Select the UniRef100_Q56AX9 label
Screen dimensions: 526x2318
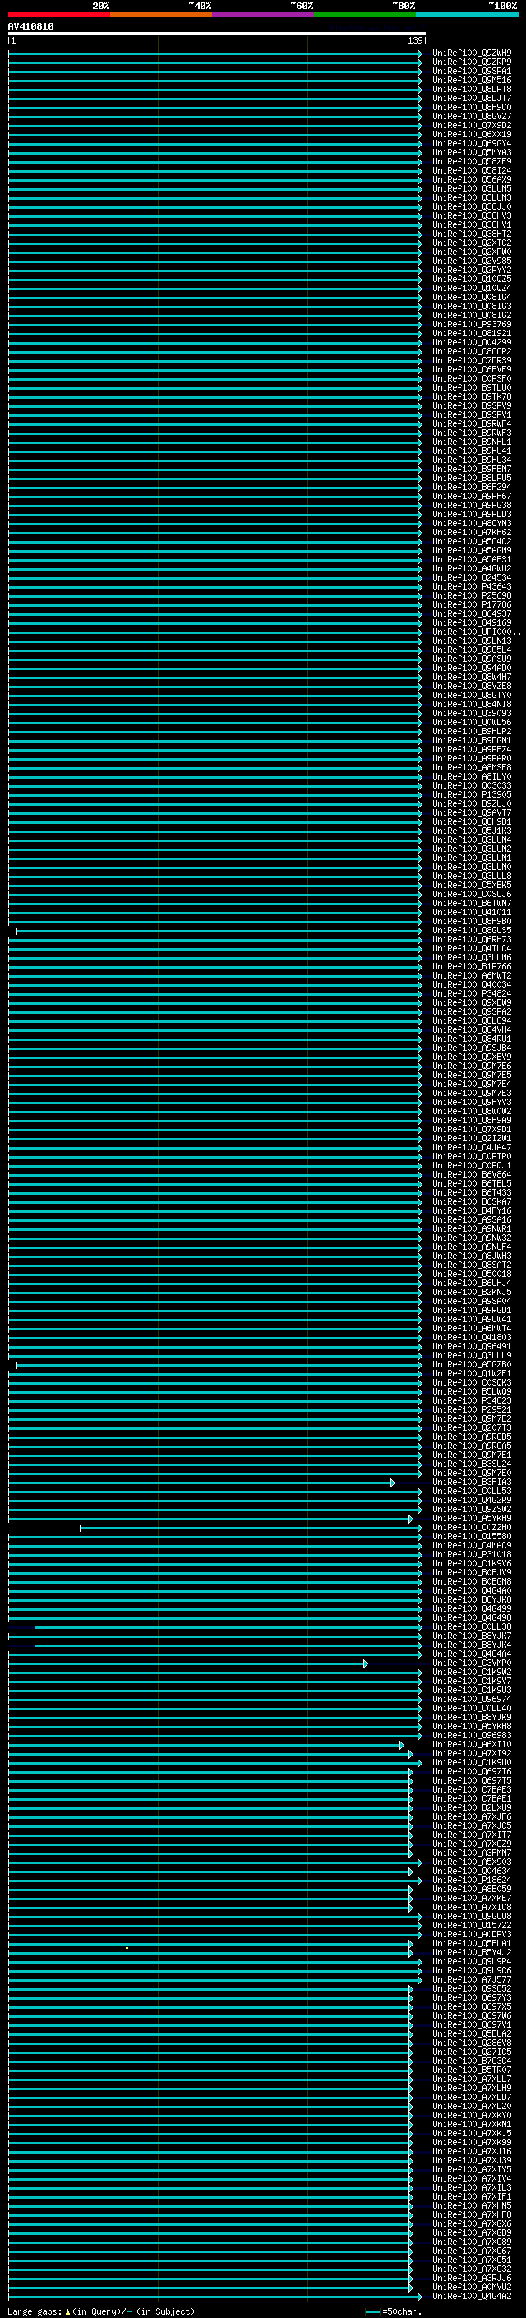(x=472, y=180)
